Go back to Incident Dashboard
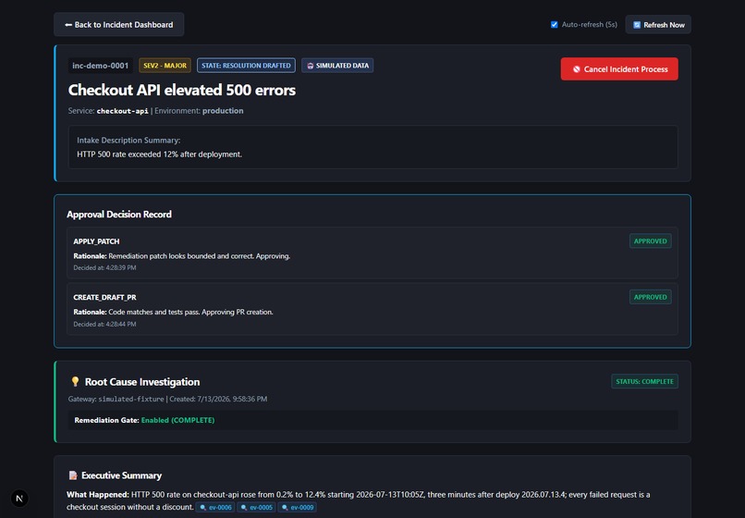Image resolution: width=745 pixels, height=518 pixels. point(119,25)
